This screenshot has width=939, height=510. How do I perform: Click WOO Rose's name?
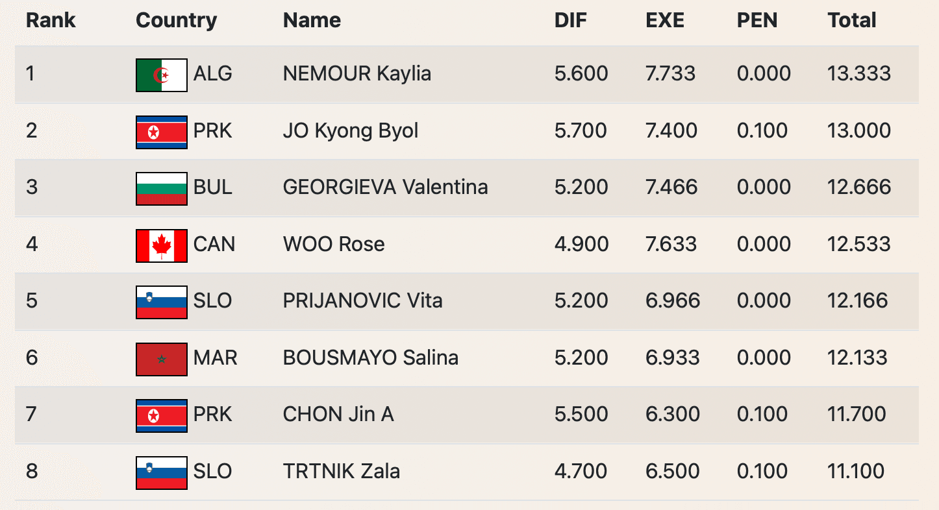tap(334, 244)
